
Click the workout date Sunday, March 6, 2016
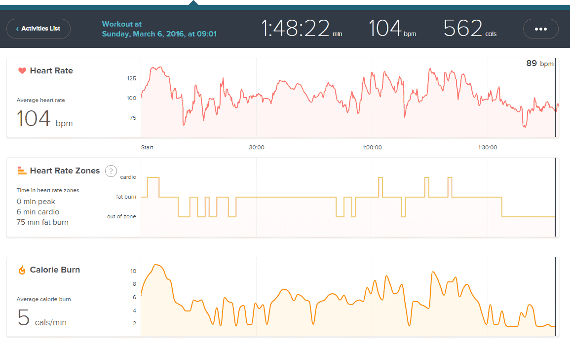pyautogui.click(x=159, y=34)
